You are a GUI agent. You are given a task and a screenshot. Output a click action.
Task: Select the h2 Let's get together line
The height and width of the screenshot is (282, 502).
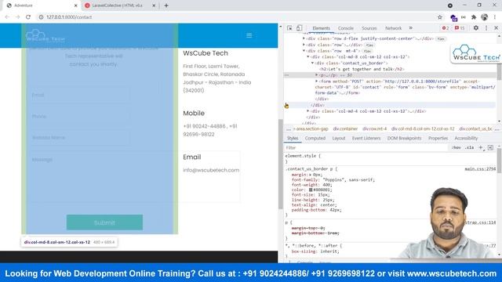click(x=362, y=69)
